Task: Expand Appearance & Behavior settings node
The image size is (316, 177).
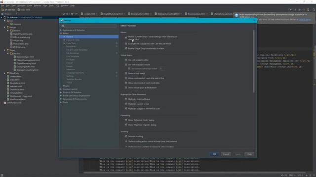Action: (x=61, y=30)
